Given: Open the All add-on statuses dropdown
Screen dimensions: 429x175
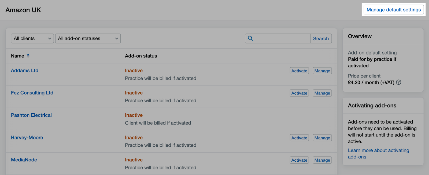Looking at the screenshot, I should [88, 38].
